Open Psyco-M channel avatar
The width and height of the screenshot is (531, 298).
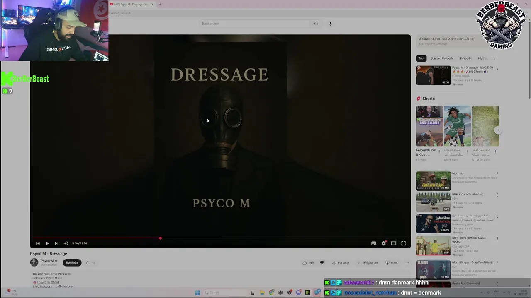[34, 262]
